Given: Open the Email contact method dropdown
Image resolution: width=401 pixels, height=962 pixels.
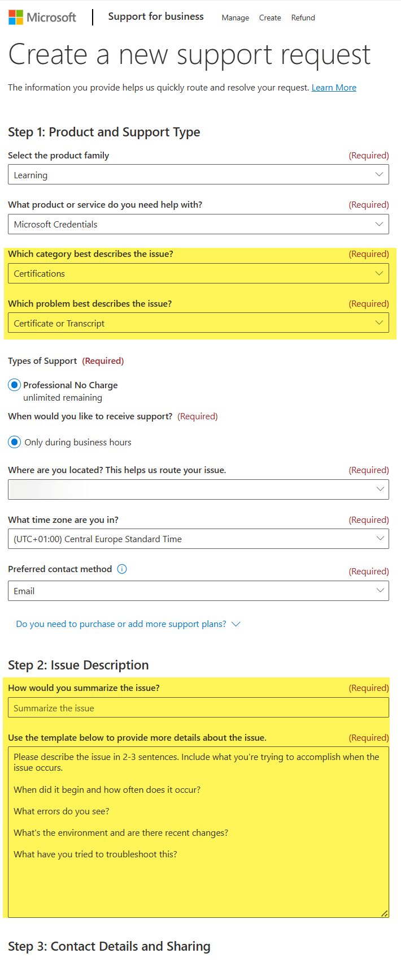Looking at the screenshot, I should pyautogui.click(x=198, y=591).
